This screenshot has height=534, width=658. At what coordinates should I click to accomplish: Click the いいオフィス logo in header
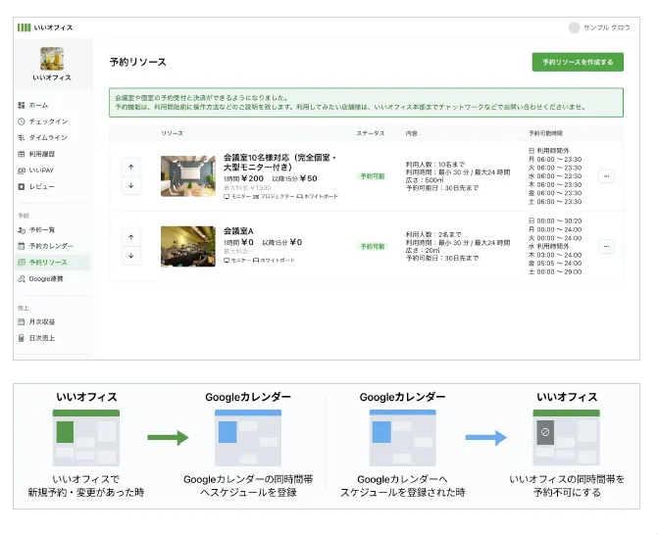45,27
